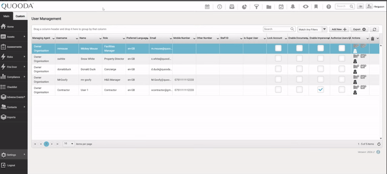Click first action icon in Donald Duck row

pos(356,67)
